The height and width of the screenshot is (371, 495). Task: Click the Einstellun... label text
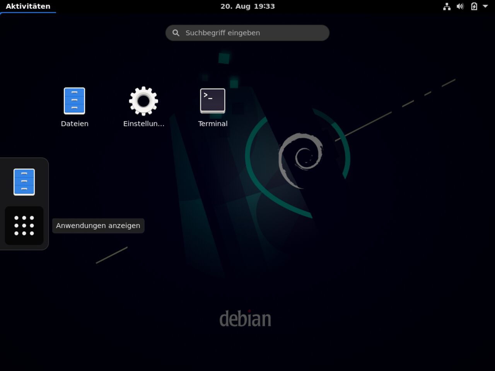pyautogui.click(x=144, y=124)
